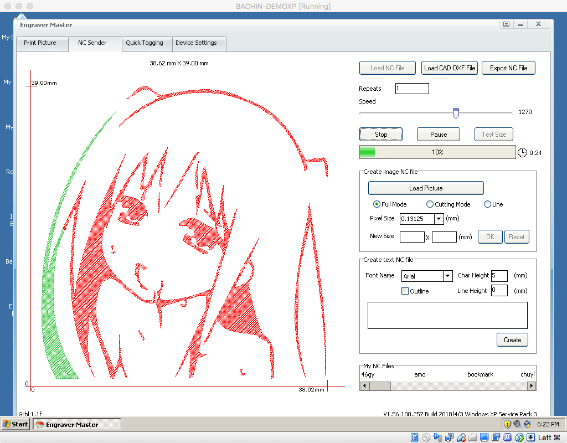The height and width of the screenshot is (443, 567).
Task: Click the Test Size button
Action: 494,135
